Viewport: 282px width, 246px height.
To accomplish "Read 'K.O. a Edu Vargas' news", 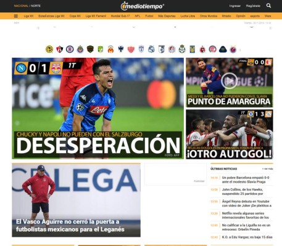I will coord(247,237).
